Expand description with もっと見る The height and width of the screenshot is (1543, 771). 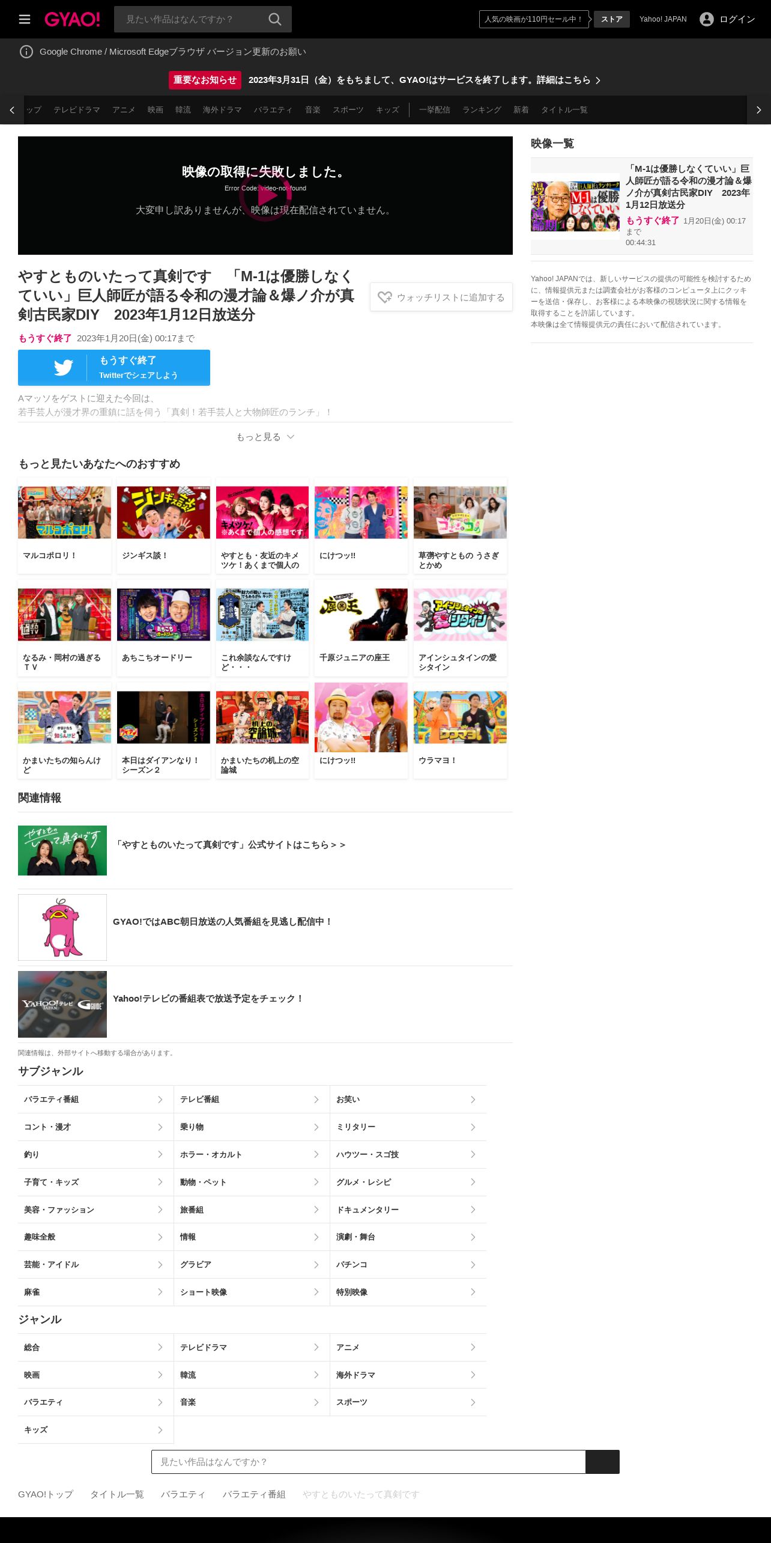coord(265,437)
